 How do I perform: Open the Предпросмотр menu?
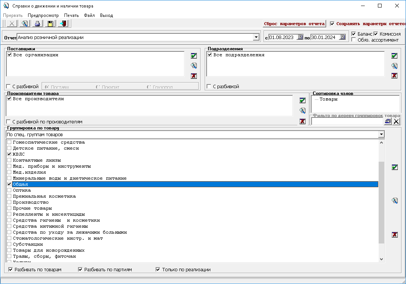click(x=43, y=15)
